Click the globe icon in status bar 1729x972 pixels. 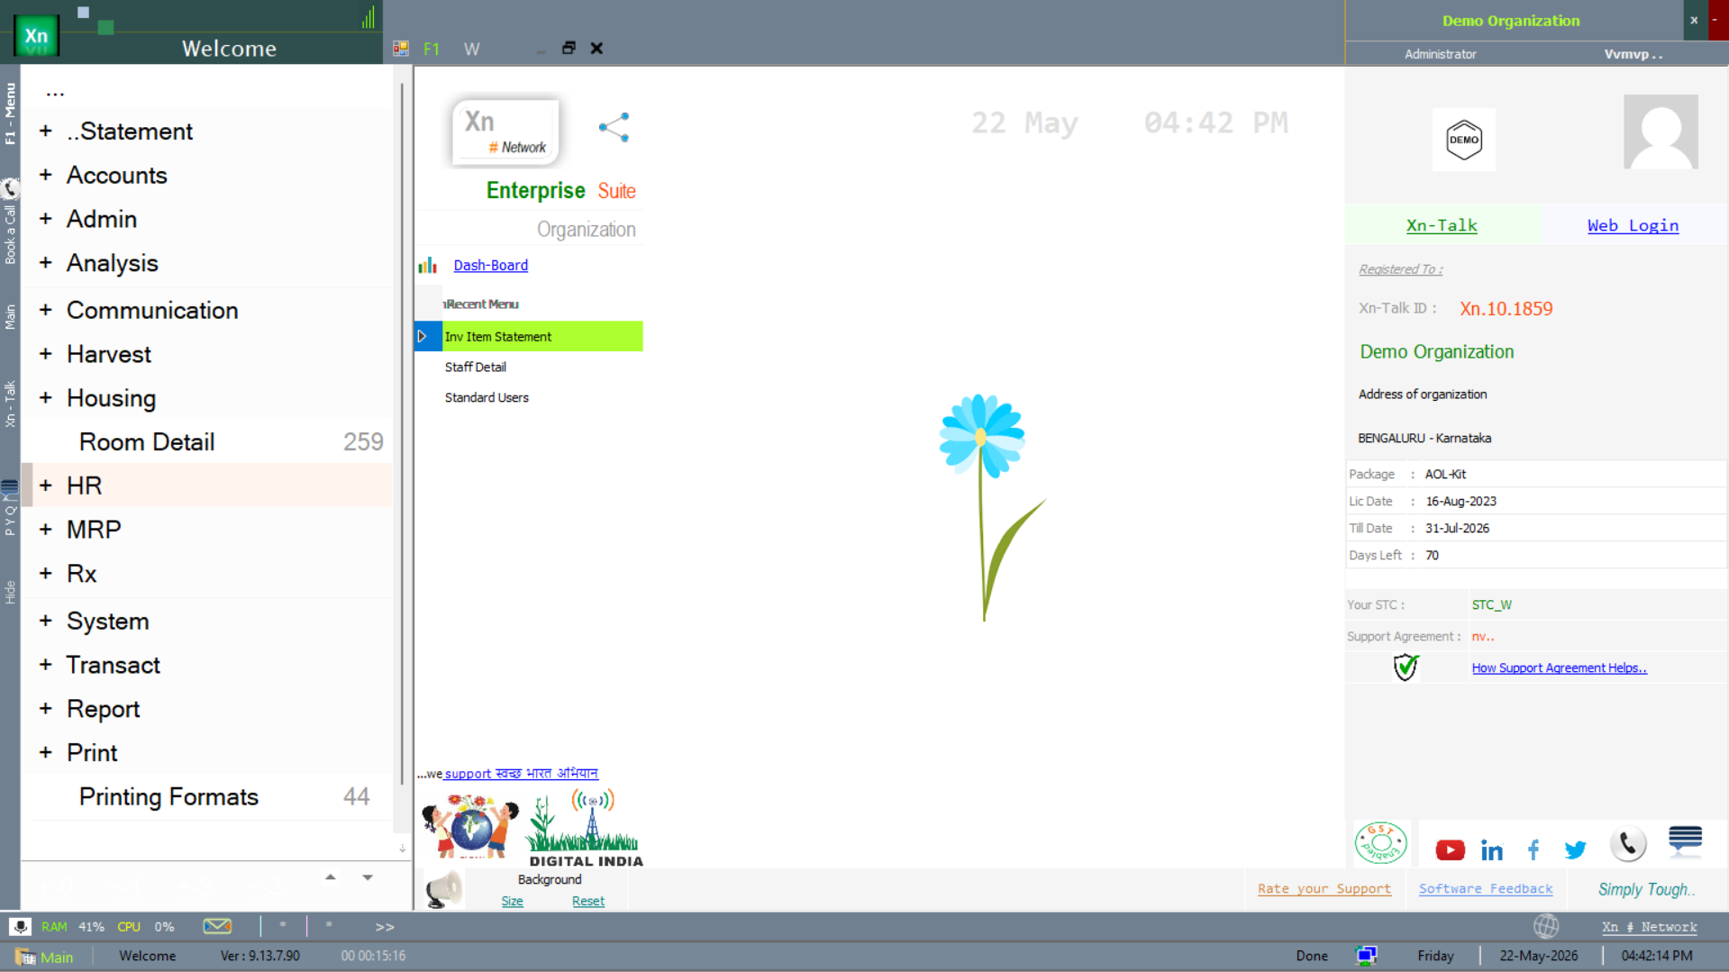[1546, 926]
